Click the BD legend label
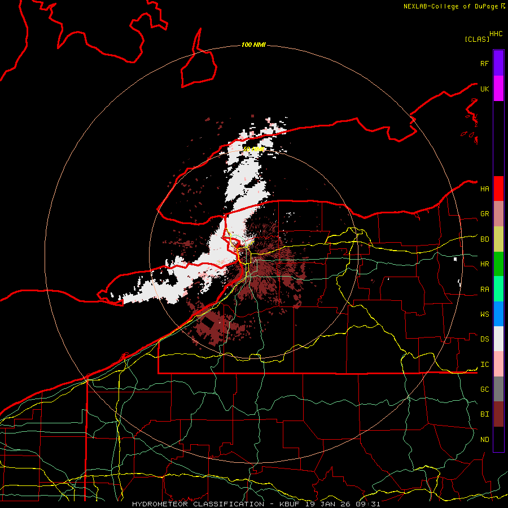The height and width of the screenshot is (508, 508). pos(484,239)
